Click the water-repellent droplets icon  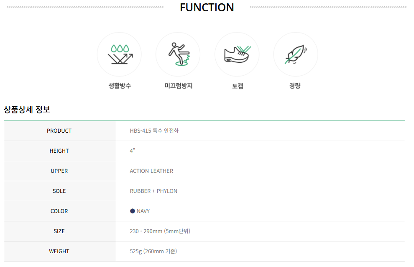tap(120, 54)
